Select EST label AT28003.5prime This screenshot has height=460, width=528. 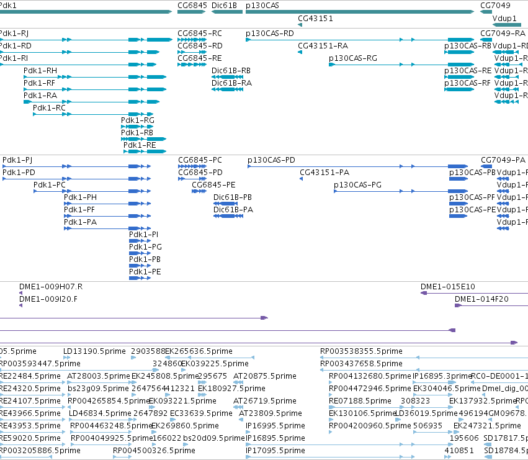98,376
